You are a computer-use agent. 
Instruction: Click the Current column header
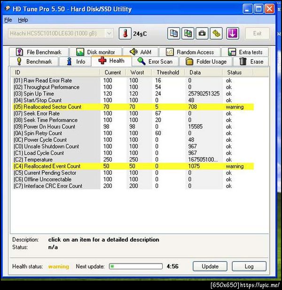pyautogui.click(x=113, y=72)
